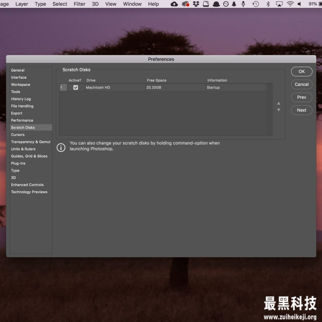This screenshot has width=322, height=322.
Task: Select Guides, Grid & Slices in sidebar
Action: coord(31,156)
